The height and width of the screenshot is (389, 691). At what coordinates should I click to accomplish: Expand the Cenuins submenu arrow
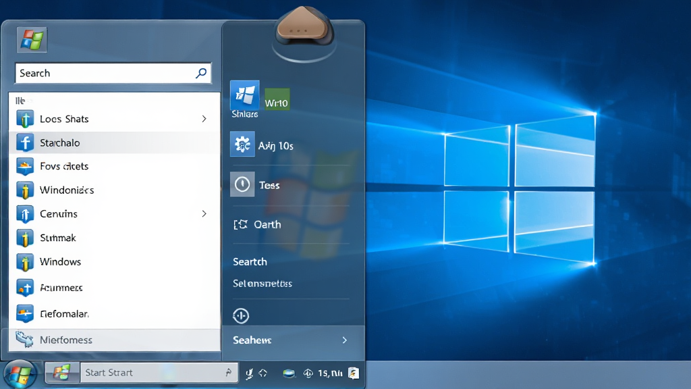pos(204,213)
